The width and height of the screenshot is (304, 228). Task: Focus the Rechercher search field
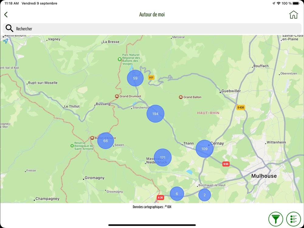coord(152,29)
